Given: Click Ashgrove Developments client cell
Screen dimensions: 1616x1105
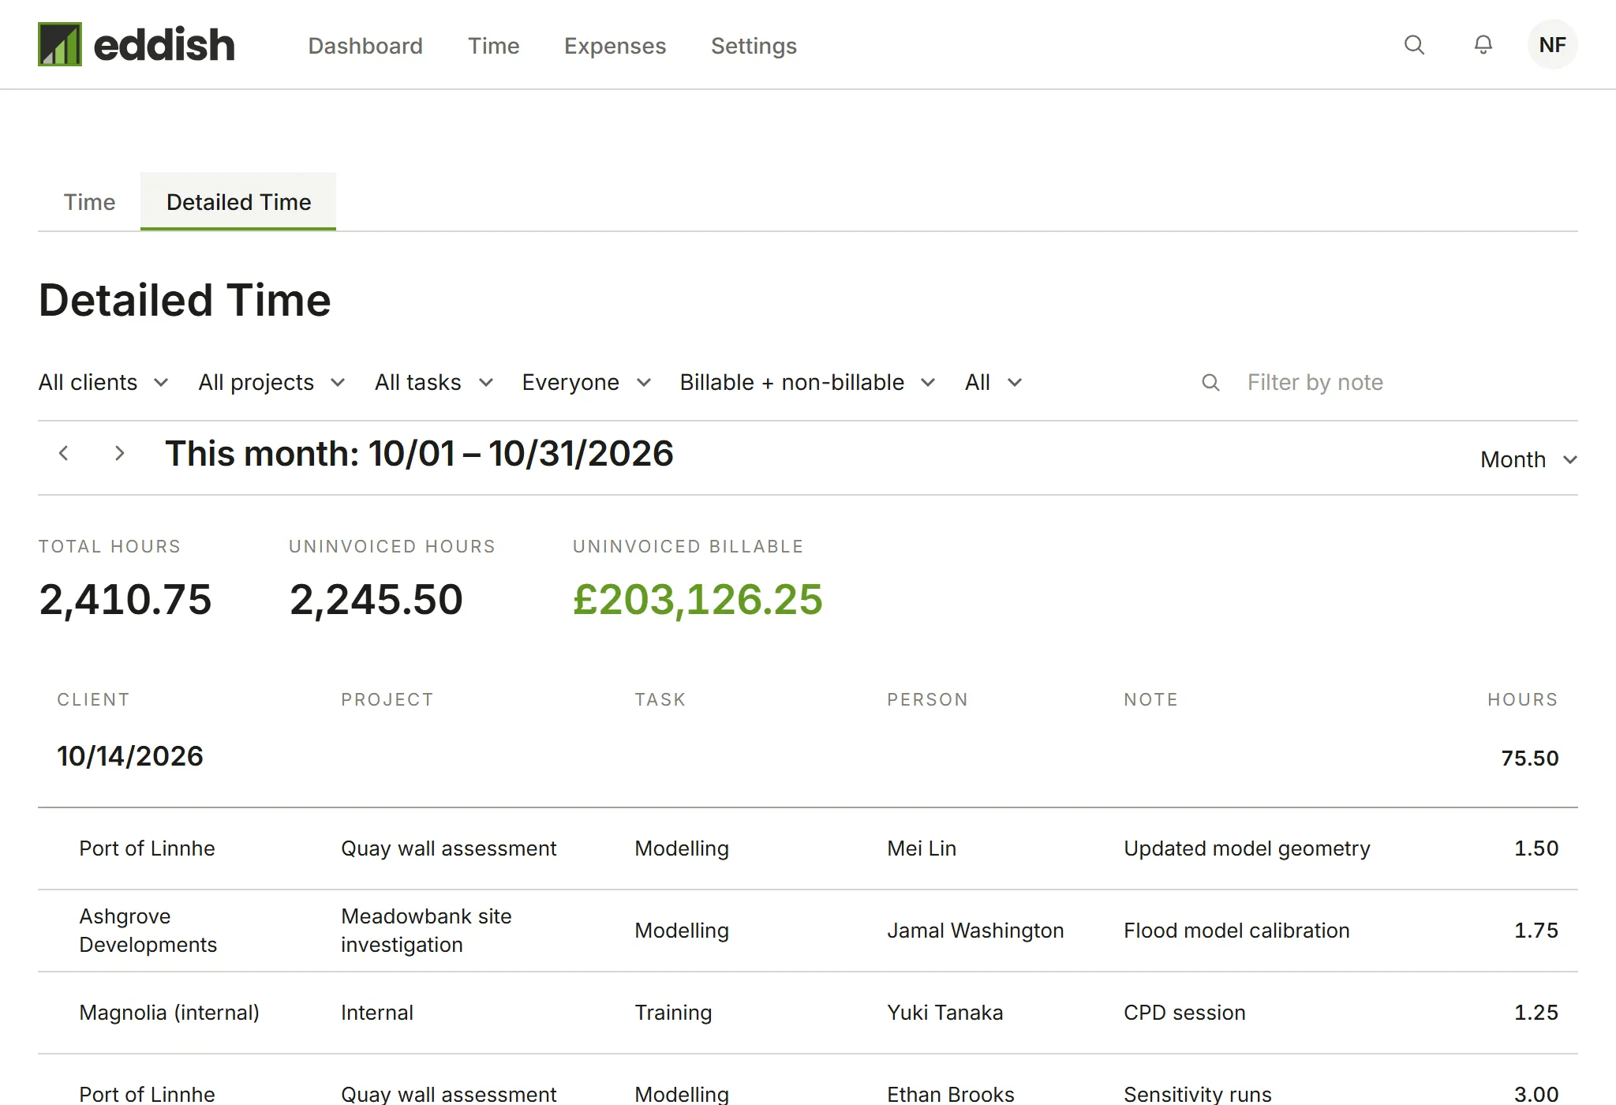Looking at the screenshot, I should (148, 931).
